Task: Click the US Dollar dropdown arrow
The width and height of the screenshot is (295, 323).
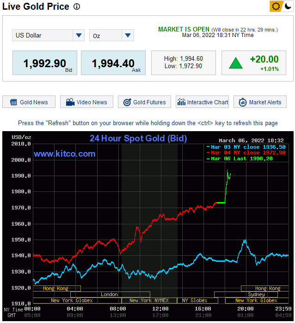Action: point(79,35)
